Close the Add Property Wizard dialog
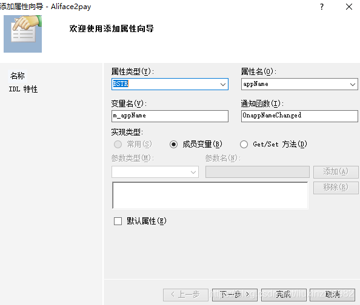The width and height of the screenshot is (360, 305). pos(349,7)
